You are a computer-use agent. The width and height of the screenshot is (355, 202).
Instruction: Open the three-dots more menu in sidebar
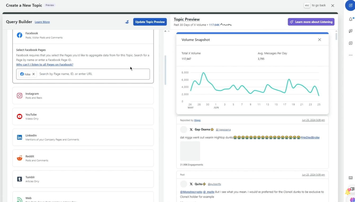point(350,55)
